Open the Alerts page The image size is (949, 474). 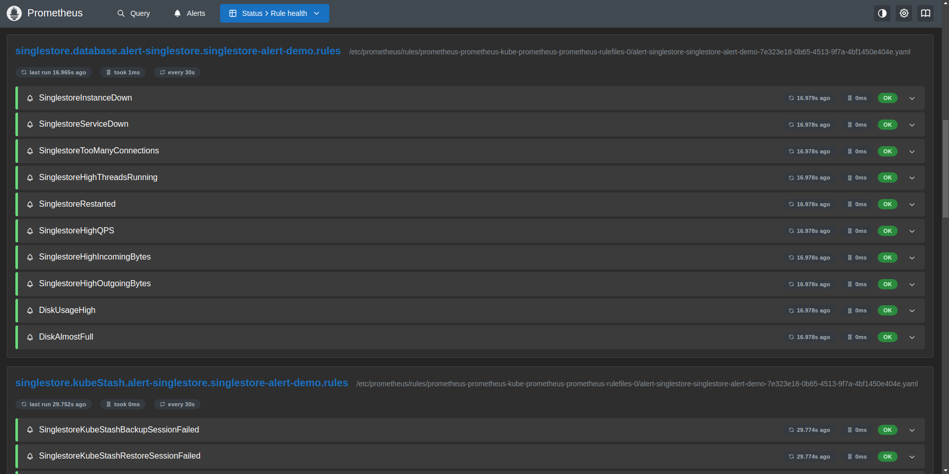click(x=189, y=13)
